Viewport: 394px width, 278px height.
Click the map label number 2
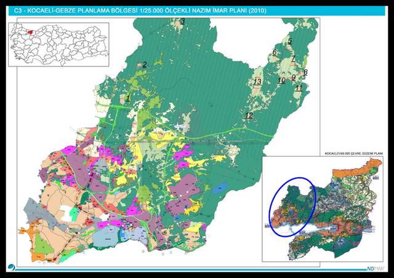tap(145, 65)
